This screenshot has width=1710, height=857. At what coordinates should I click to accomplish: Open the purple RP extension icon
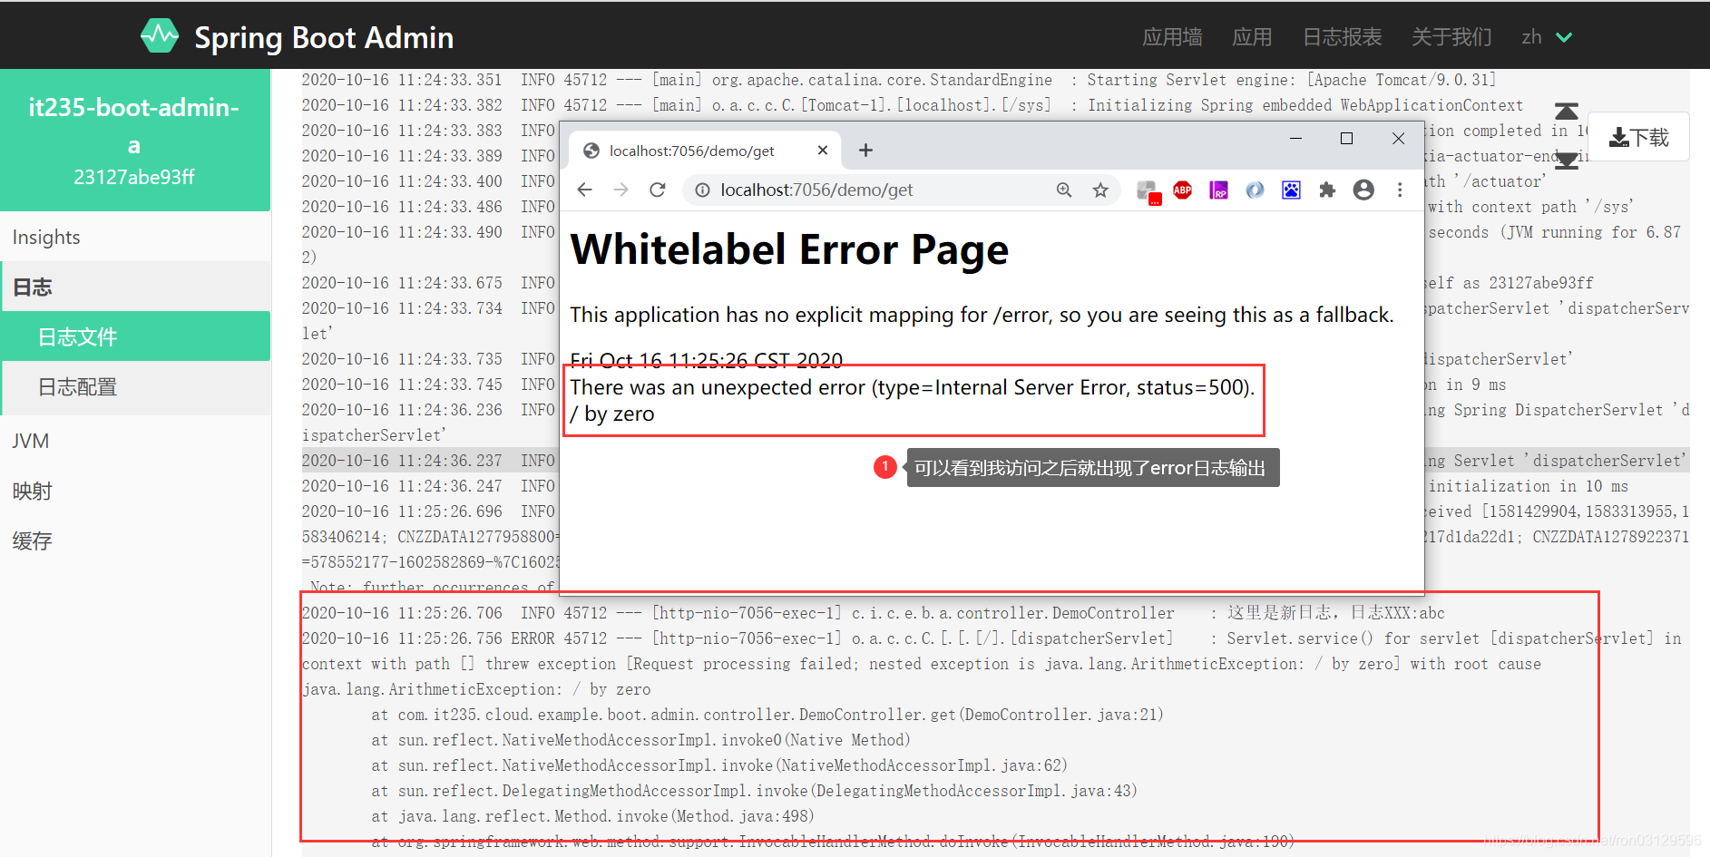pyautogui.click(x=1218, y=190)
